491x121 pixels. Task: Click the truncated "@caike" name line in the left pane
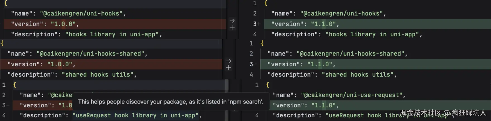coord(46,95)
